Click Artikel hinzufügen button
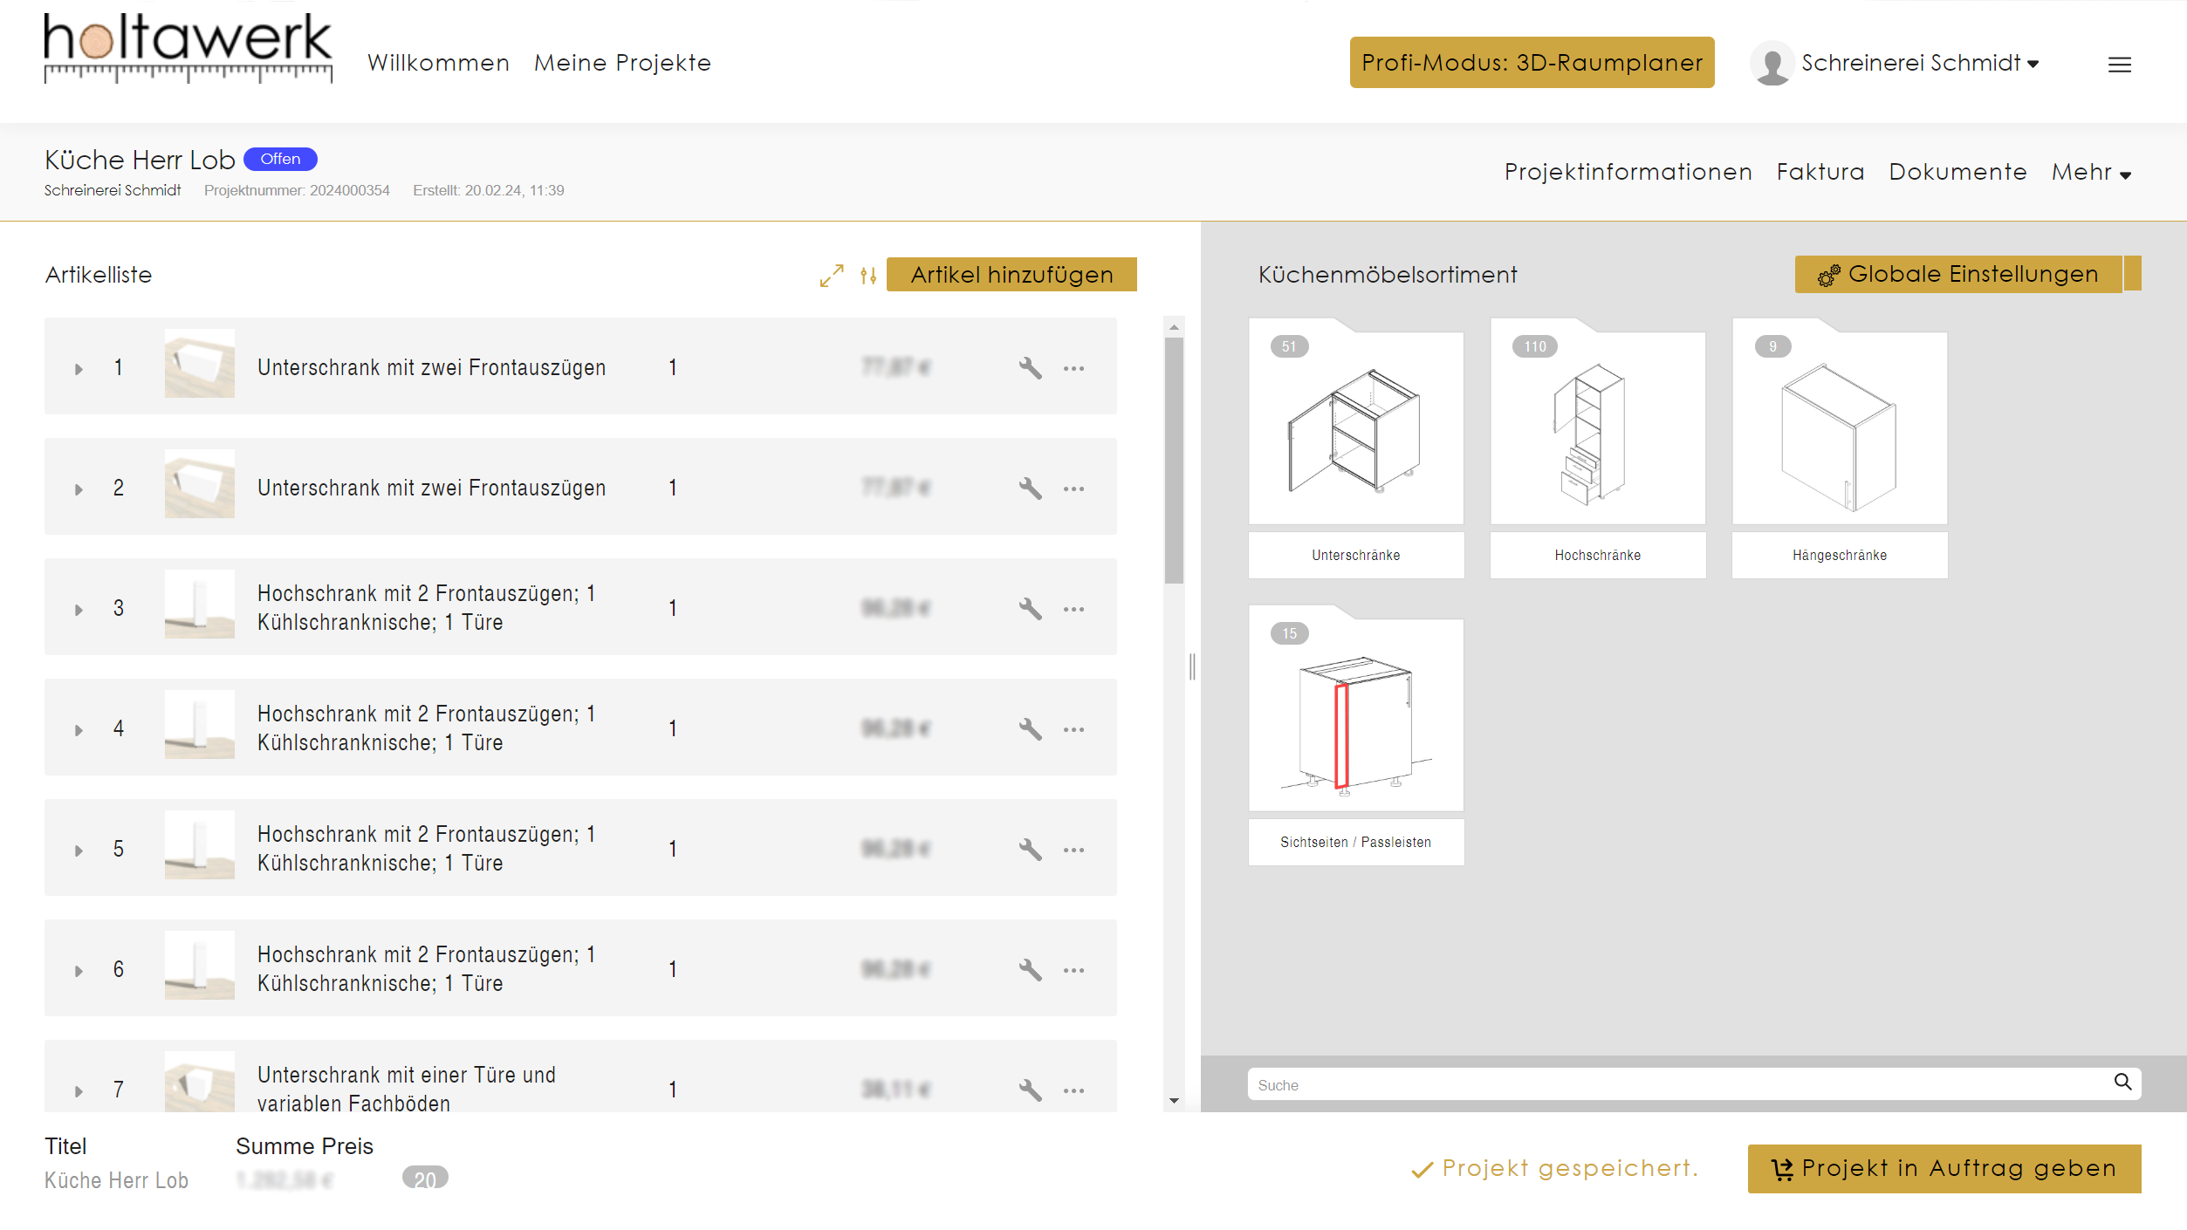 click(1011, 275)
